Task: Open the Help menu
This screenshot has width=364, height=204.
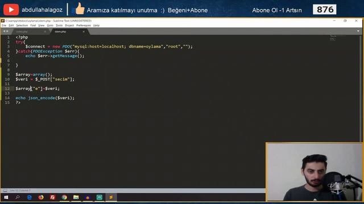Action: click(x=96, y=25)
